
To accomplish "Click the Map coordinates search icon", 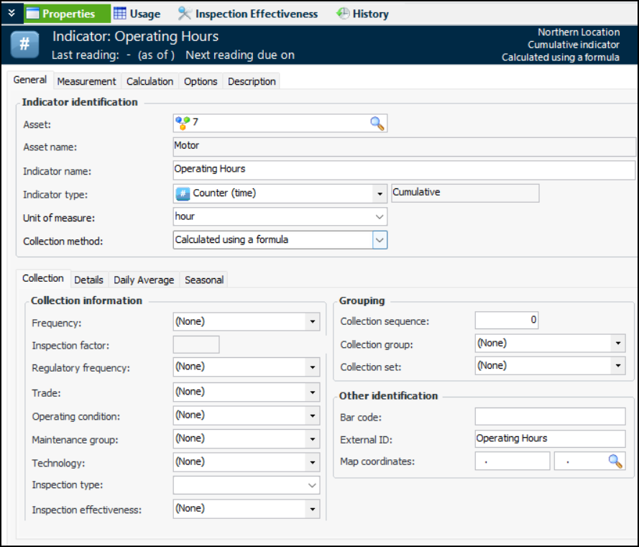I will point(615,461).
